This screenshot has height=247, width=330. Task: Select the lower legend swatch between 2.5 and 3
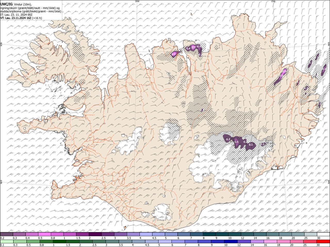(x=99, y=241)
